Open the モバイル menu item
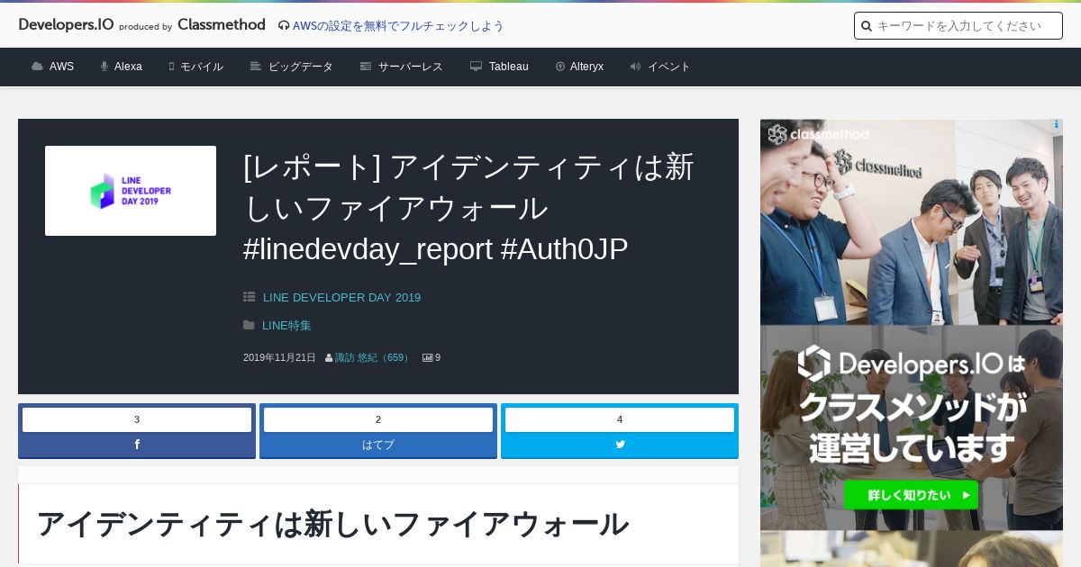 coord(202,67)
